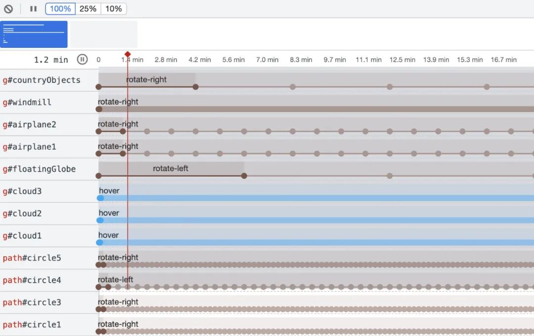Click the rotate-right label on g#windmill
Screen dimensions: 534x336
tap(118, 102)
